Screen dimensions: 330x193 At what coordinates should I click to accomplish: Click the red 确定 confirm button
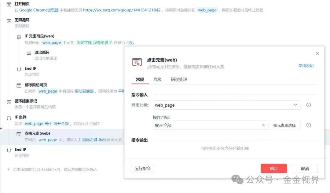[x=273, y=168]
